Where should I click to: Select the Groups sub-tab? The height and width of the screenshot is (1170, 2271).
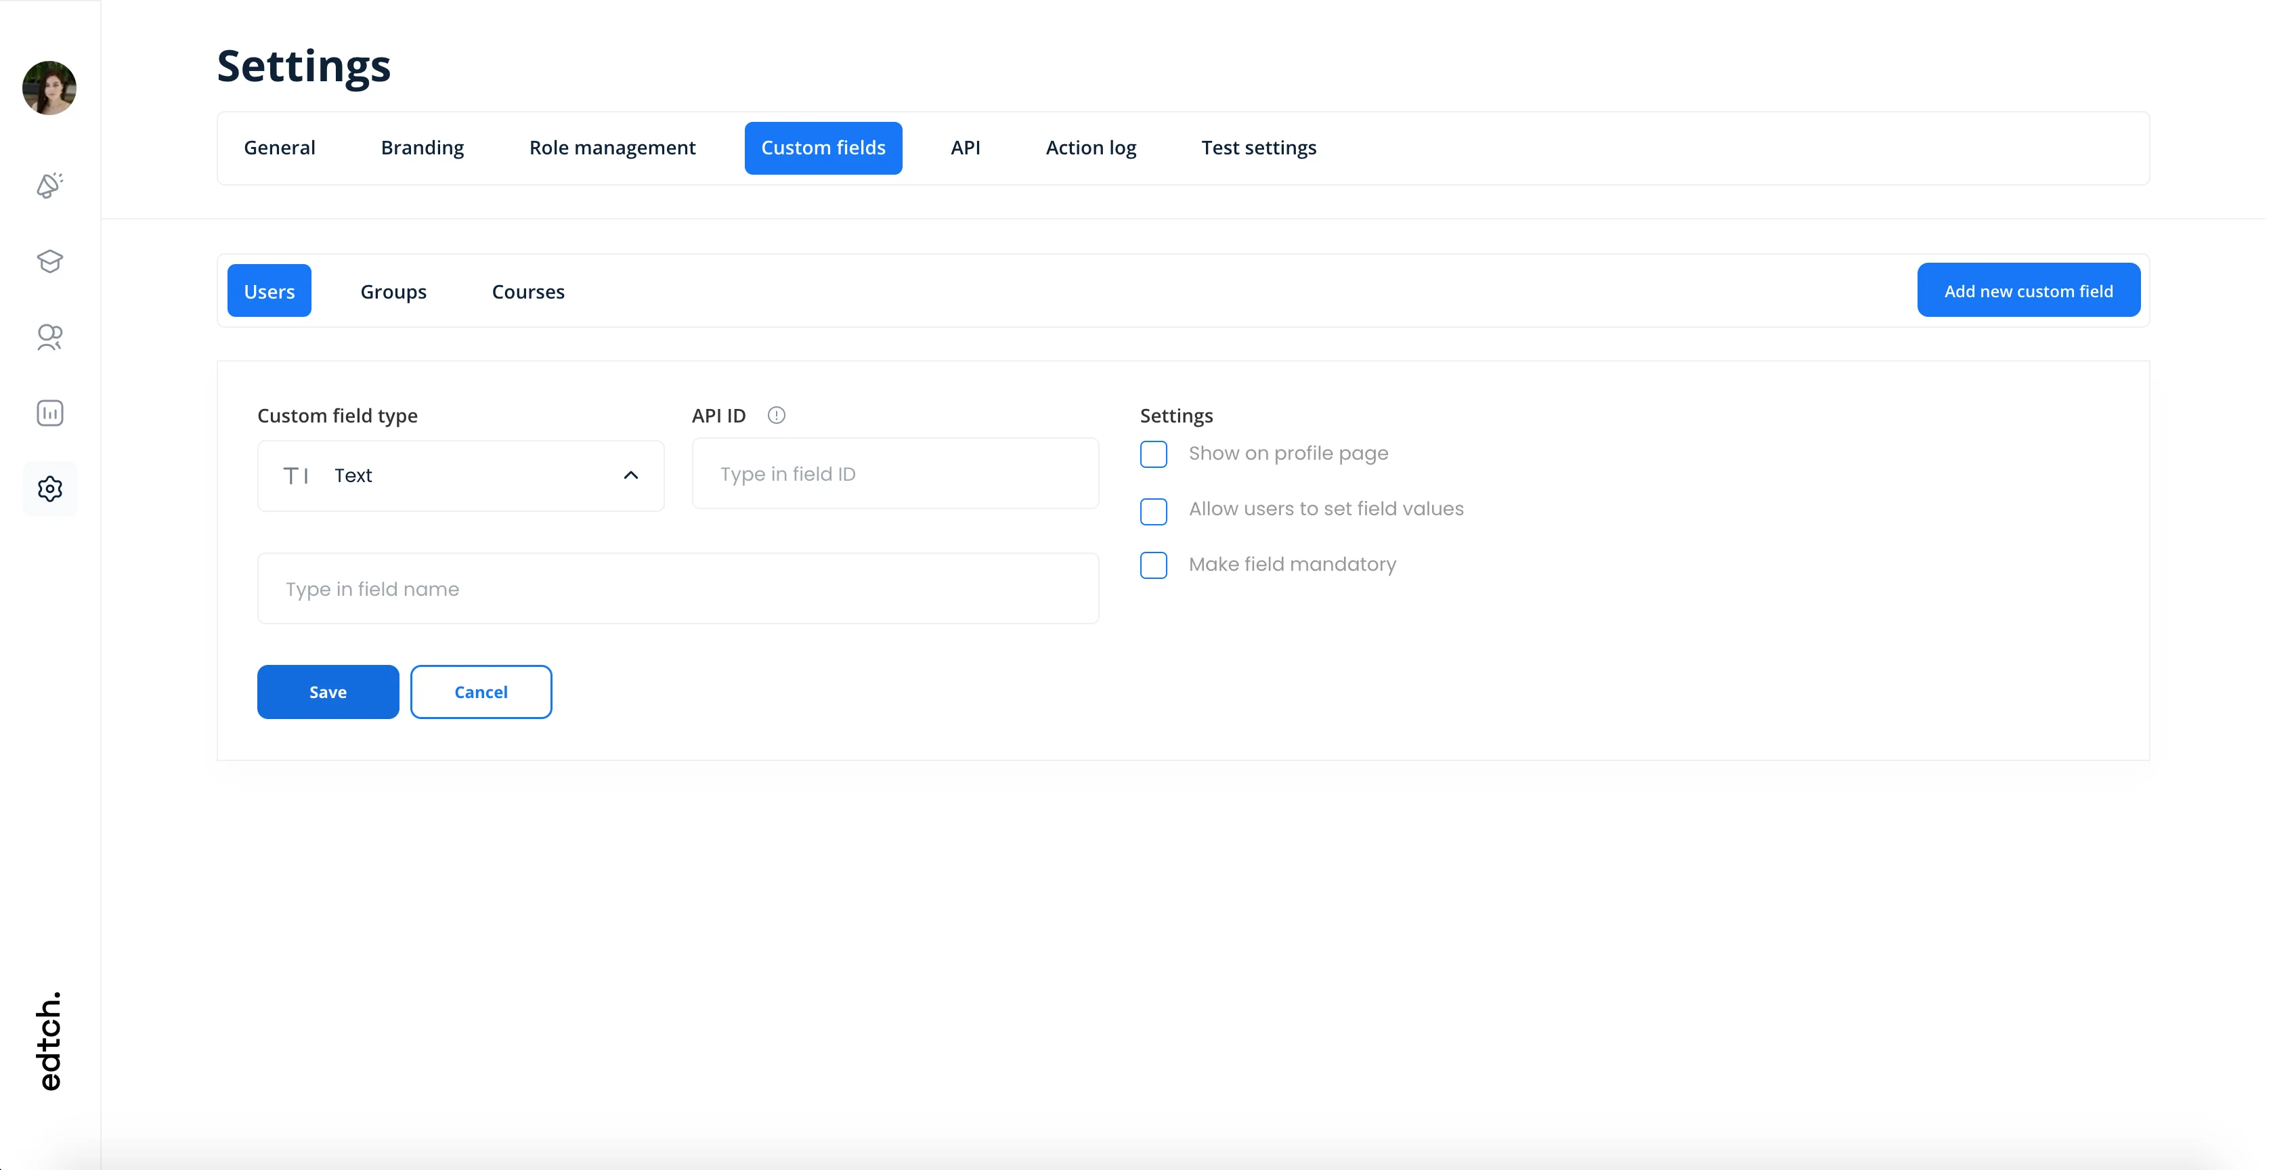(x=393, y=291)
